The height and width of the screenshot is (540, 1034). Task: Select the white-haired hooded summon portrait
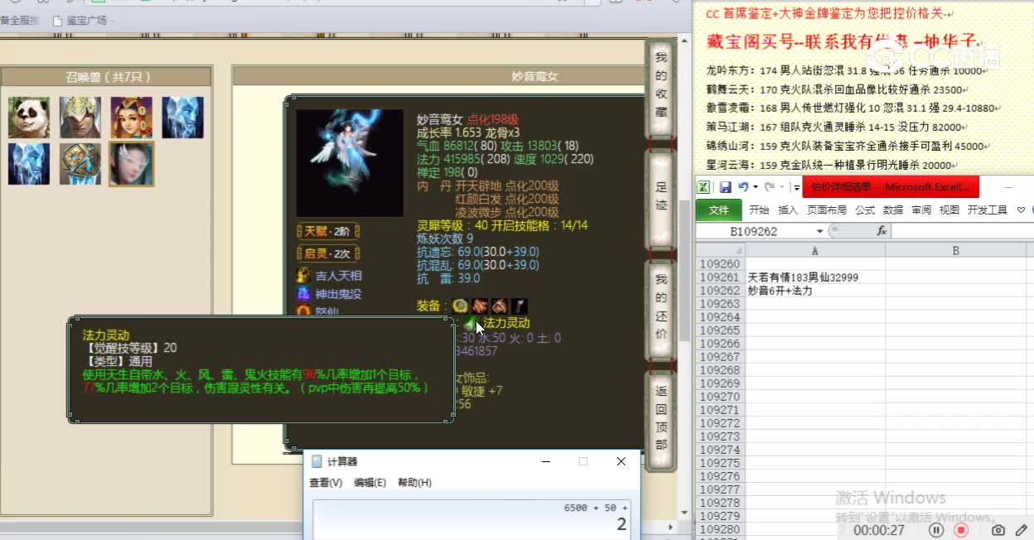pos(80,118)
